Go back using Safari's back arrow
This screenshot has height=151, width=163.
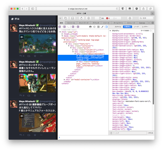[x=22, y=9]
